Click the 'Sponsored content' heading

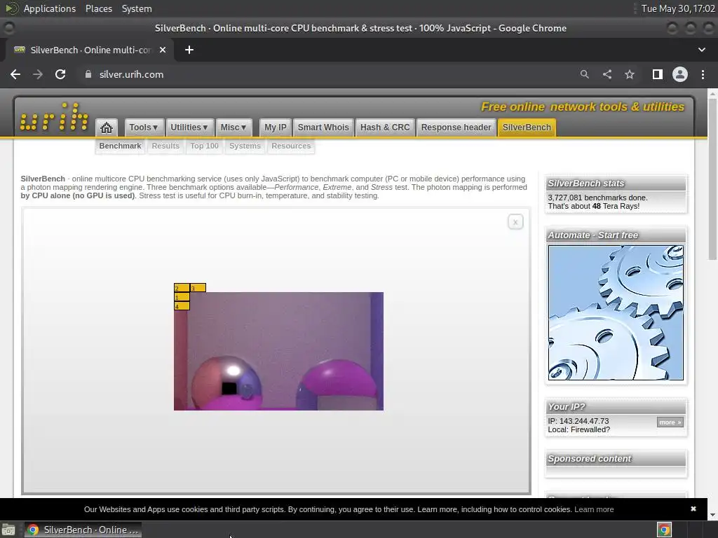tap(590, 458)
